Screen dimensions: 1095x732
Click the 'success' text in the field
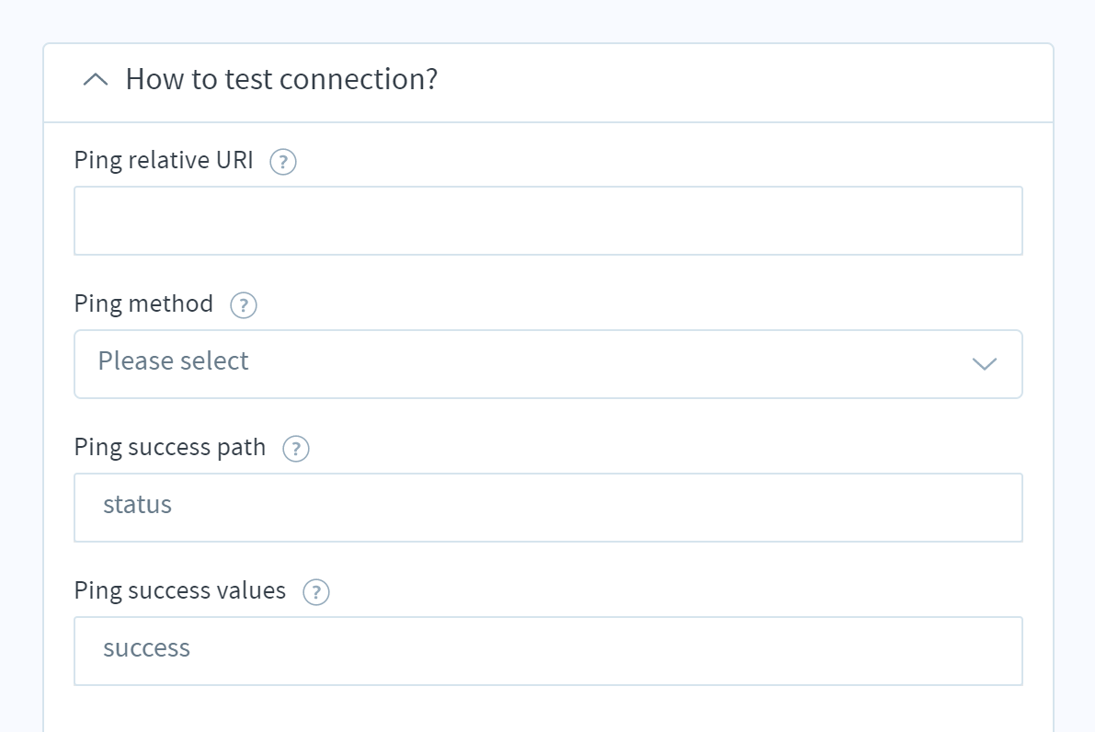click(147, 649)
